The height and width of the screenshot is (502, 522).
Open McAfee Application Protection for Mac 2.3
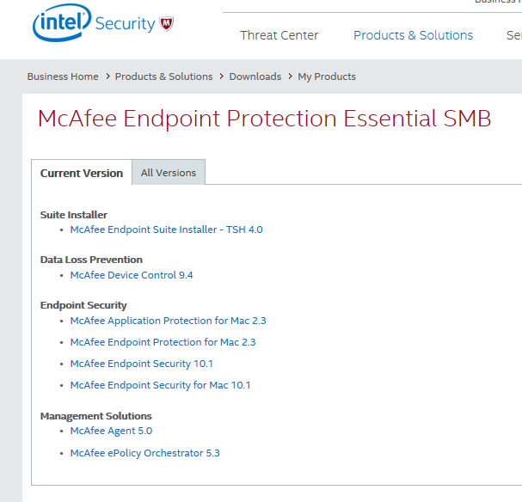pyautogui.click(x=168, y=321)
